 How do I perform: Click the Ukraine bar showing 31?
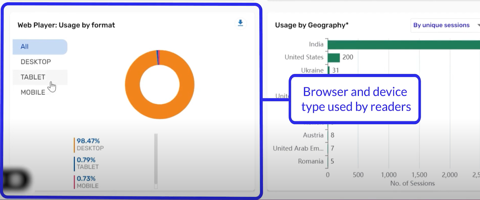coord(328,70)
